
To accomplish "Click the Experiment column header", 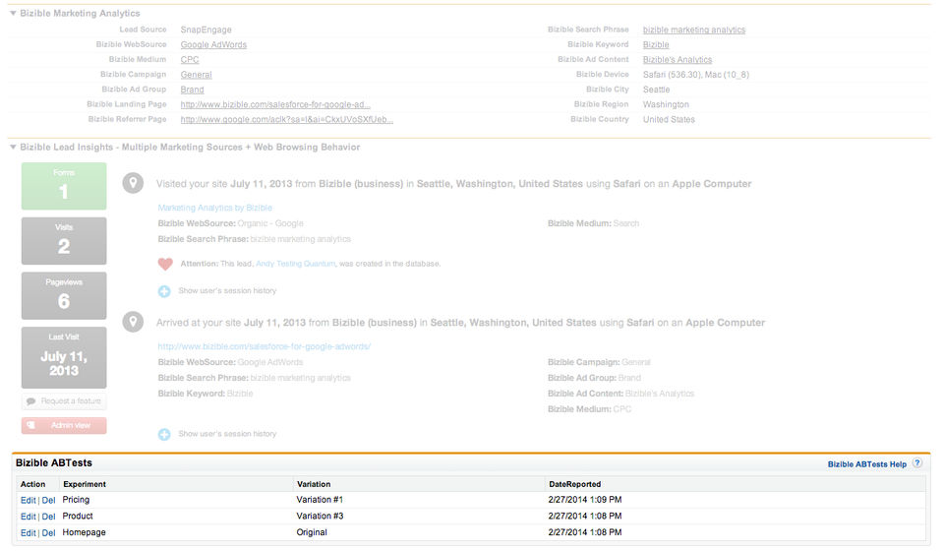I will pos(85,484).
